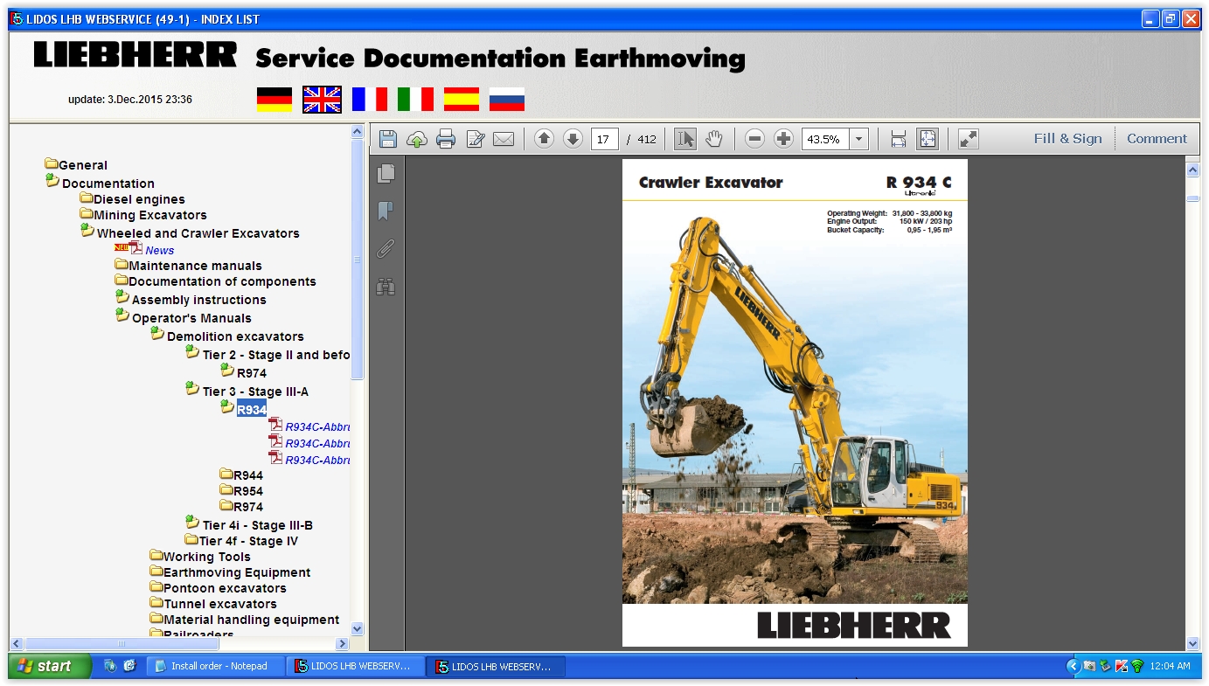Image resolution: width=1209 pixels, height=686 pixels.
Task: Open the search binoculars panel
Action: click(386, 286)
